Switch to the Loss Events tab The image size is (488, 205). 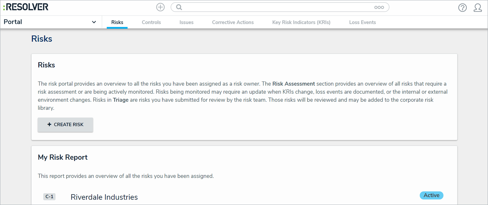tap(362, 22)
